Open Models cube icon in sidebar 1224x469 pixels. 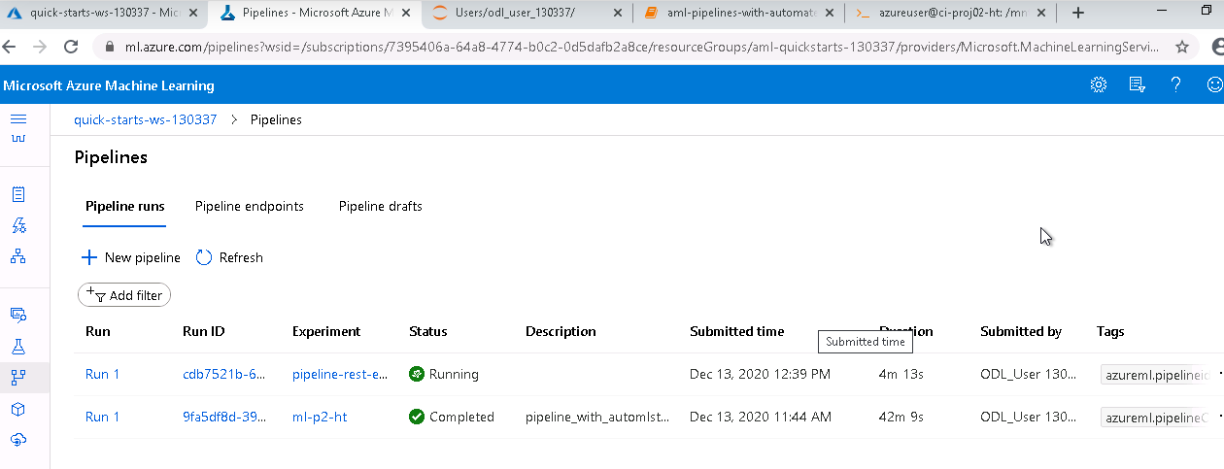coord(17,409)
